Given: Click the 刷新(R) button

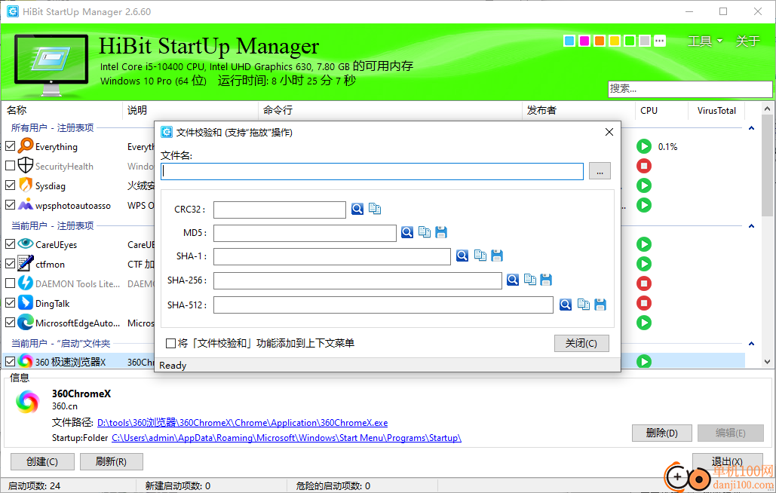Looking at the screenshot, I should pyautogui.click(x=112, y=461).
